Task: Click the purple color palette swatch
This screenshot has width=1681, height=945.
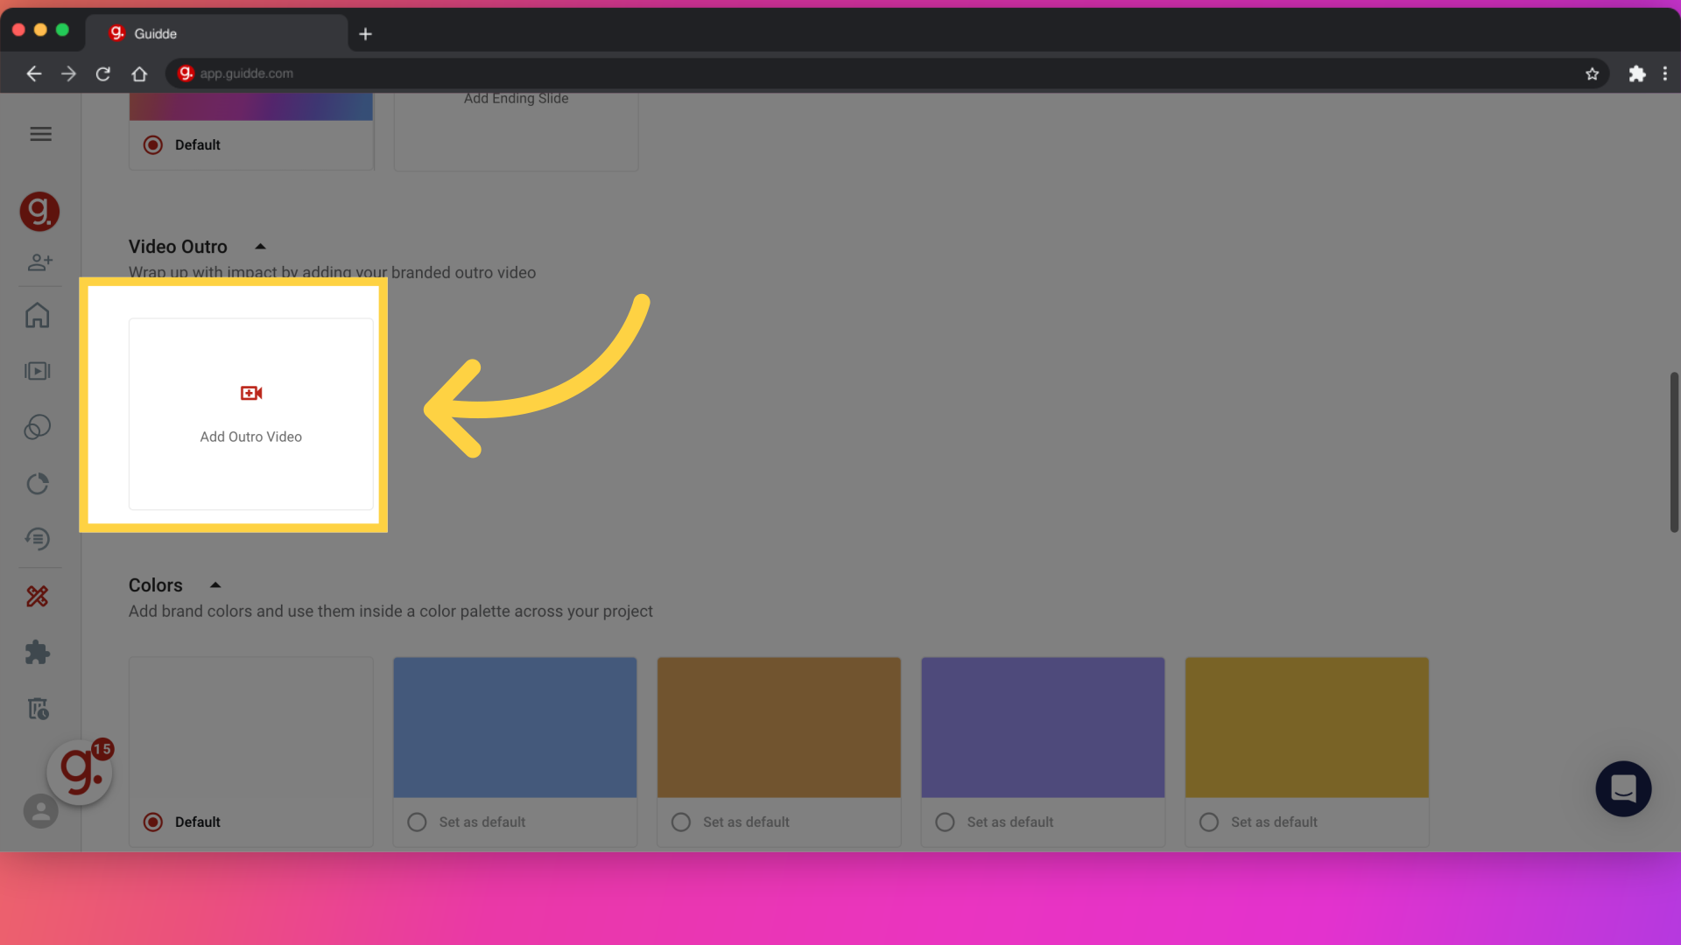Action: coord(1043,727)
